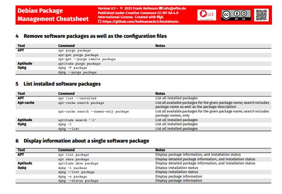Image resolution: width=282 pixels, height=194 pixels.
Task: Click the 'dpkg -s package' command
Action: tap(73, 176)
